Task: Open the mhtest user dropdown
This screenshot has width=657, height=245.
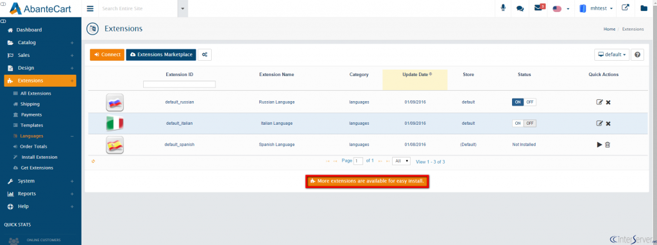Action: (x=596, y=8)
